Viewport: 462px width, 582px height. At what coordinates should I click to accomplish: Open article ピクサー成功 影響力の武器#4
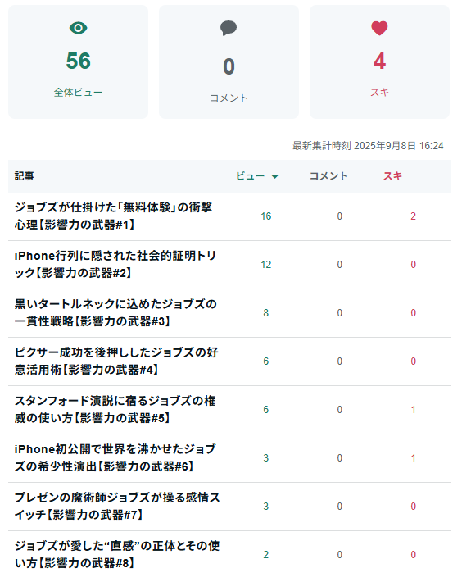pyautogui.click(x=116, y=361)
